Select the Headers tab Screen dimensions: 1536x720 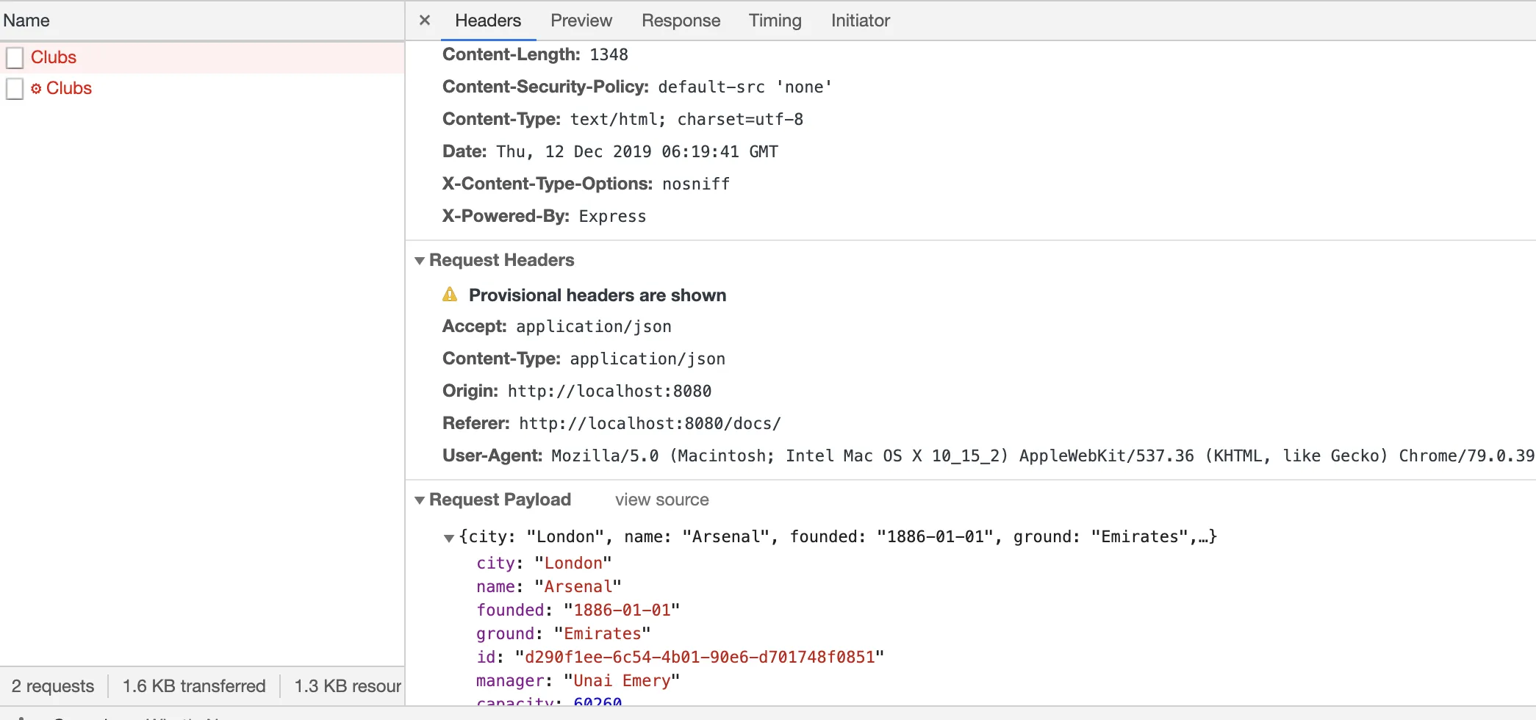487,21
